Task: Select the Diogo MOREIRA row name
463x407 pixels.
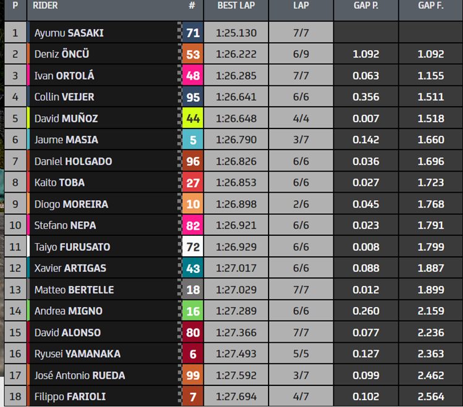Action: pos(71,204)
